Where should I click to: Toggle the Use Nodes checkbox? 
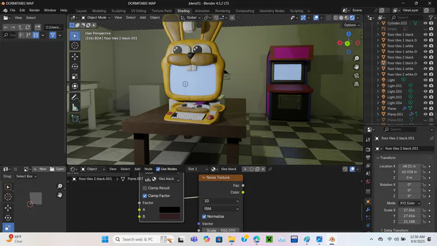click(x=158, y=169)
